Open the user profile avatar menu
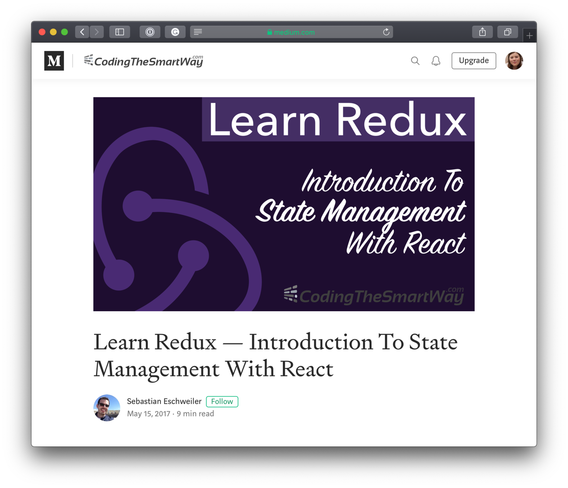Viewport: 568px width, 488px height. pos(514,61)
